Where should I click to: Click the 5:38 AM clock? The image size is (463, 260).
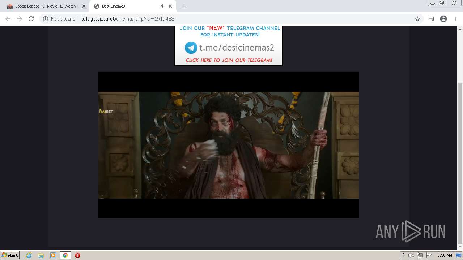(445, 255)
